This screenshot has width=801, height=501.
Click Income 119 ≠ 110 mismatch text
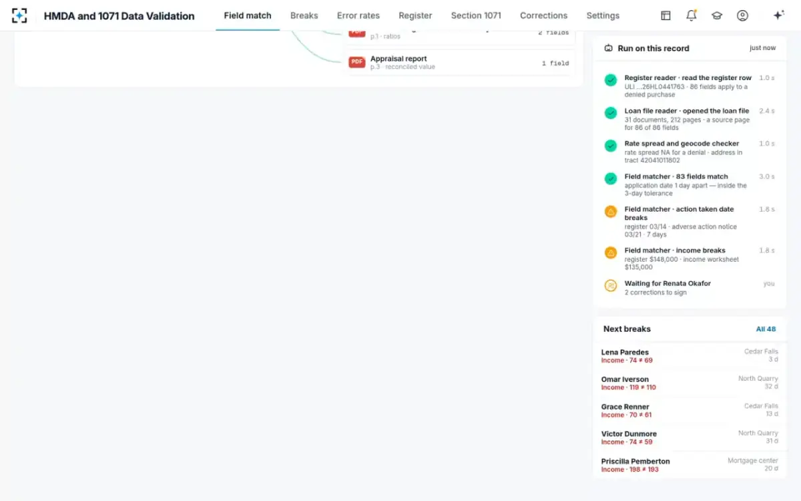tap(628, 387)
